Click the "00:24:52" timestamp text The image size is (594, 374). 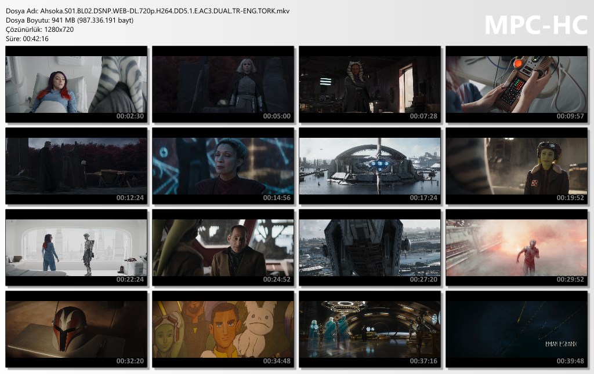277,280
